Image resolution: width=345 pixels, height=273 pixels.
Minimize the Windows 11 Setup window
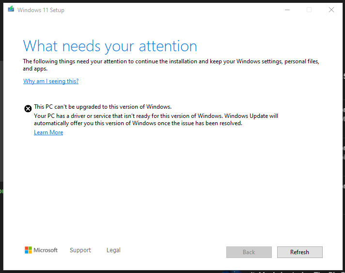(287, 10)
